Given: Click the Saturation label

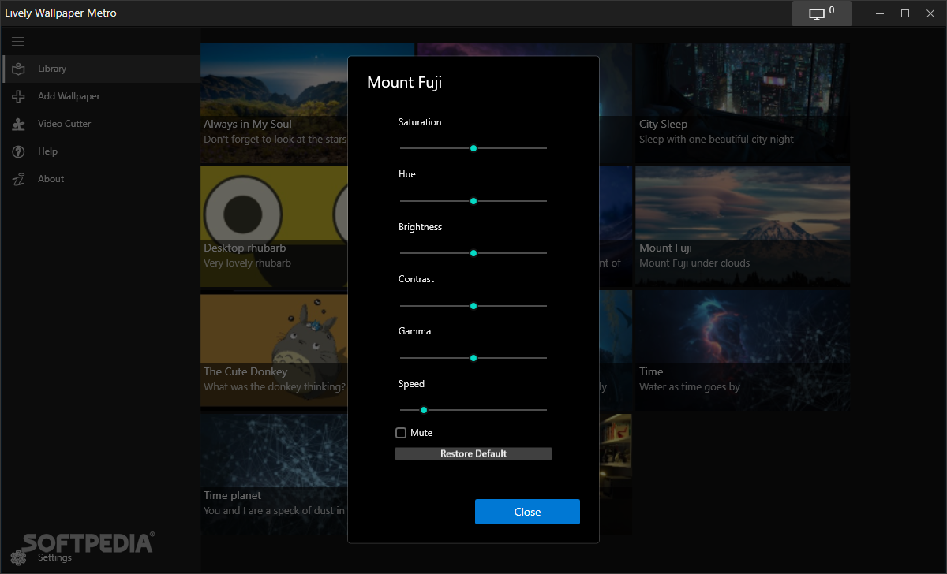Looking at the screenshot, I should click(x=420, y=122).
